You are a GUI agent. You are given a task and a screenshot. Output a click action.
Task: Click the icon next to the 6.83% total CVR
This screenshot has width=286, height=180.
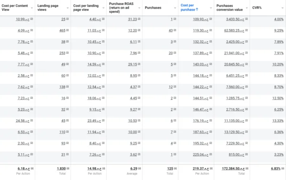point(283,169)
